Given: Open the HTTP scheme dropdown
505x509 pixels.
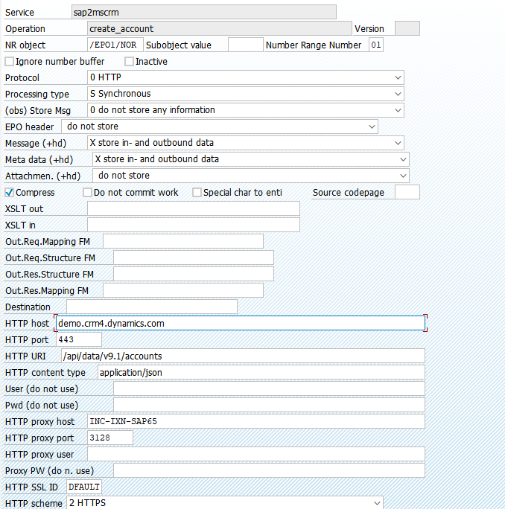Looking at the screenshot, I should tap(225, 503).
